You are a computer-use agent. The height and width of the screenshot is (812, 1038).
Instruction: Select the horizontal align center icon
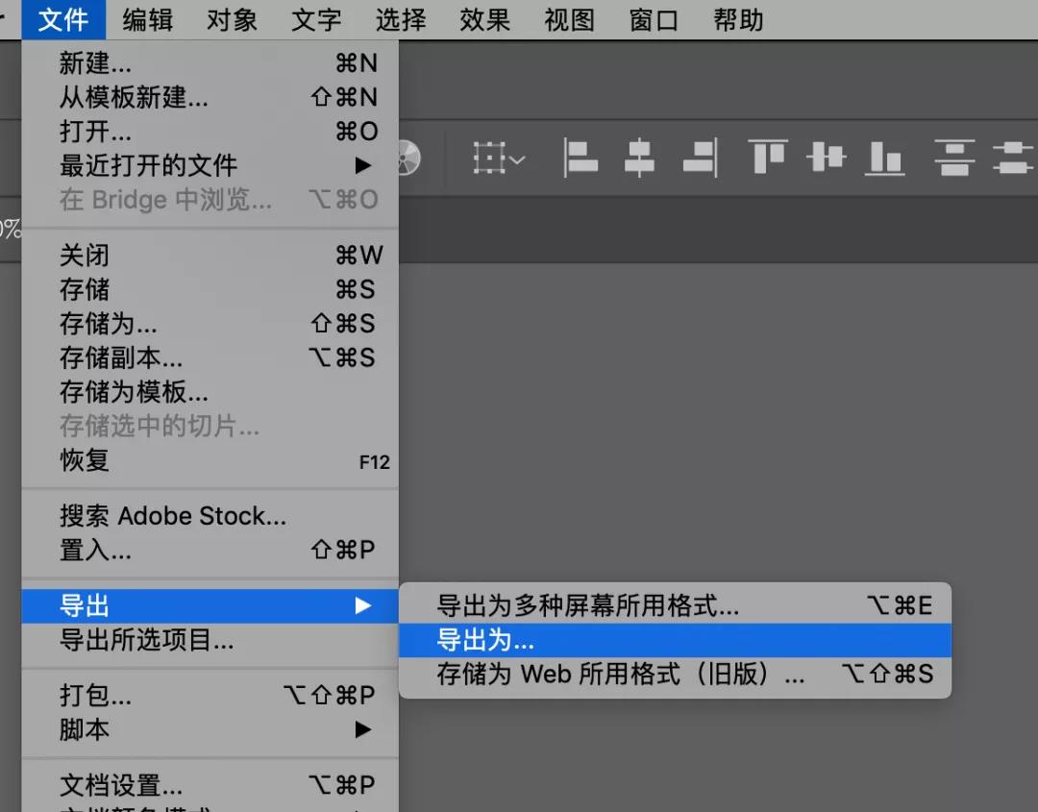(640, 158)
